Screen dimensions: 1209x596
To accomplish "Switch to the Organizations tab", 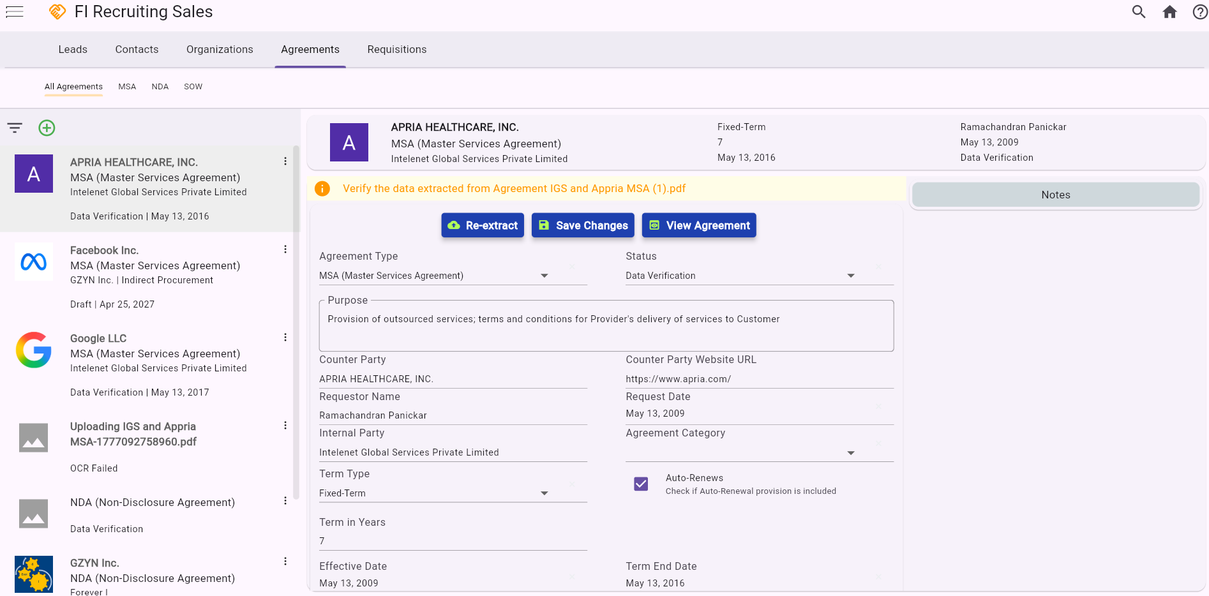I will tap(220, 50).
